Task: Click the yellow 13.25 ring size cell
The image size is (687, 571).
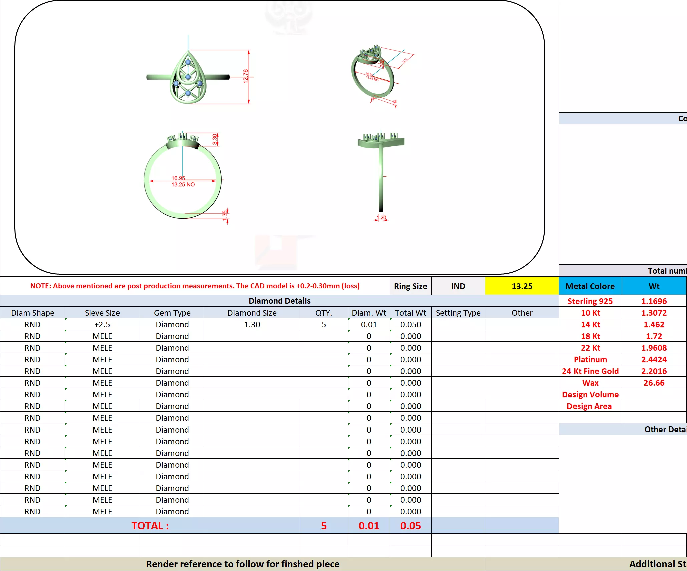Action: pos(522,286)
